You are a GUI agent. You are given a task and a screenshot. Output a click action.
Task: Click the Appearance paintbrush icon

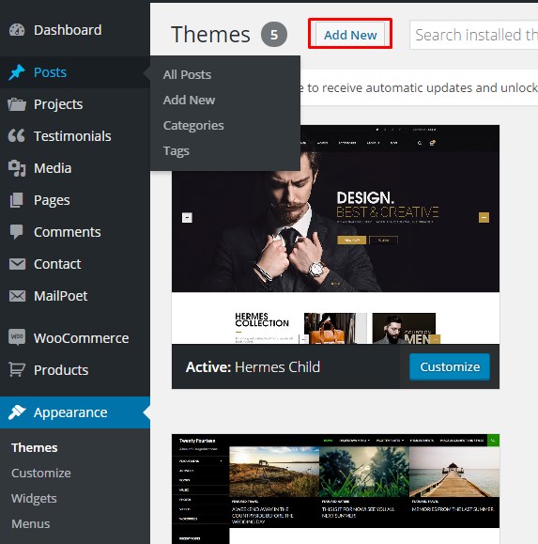click(17, 412)
